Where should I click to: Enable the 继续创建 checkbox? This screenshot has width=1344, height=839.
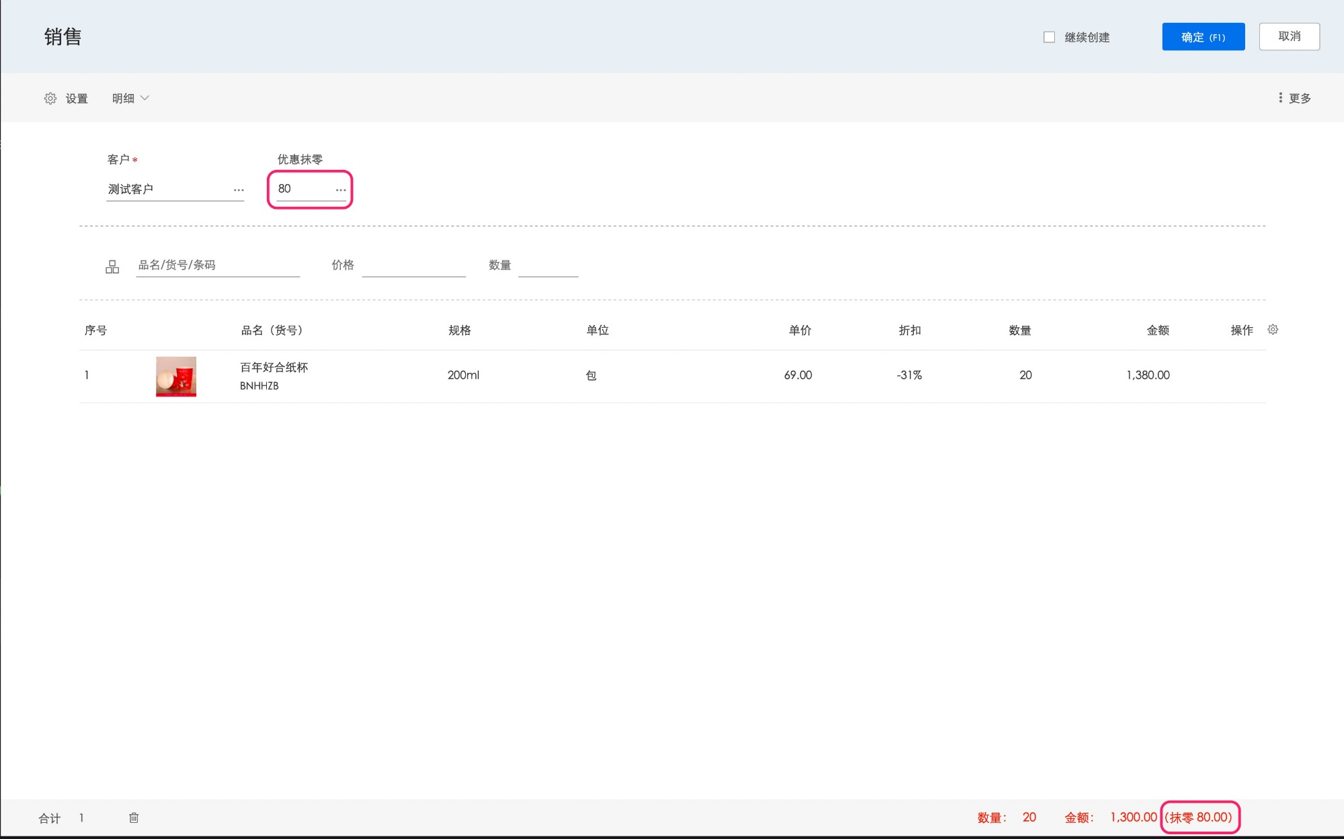[1049, 37]
